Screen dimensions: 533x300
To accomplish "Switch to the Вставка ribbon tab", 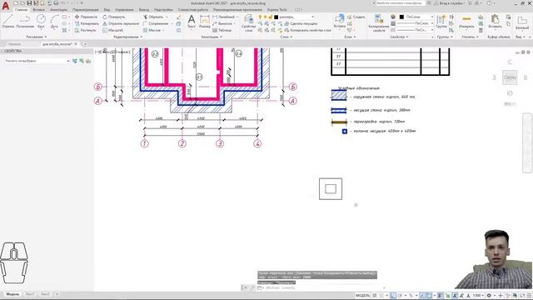I will tap(39, 9).
